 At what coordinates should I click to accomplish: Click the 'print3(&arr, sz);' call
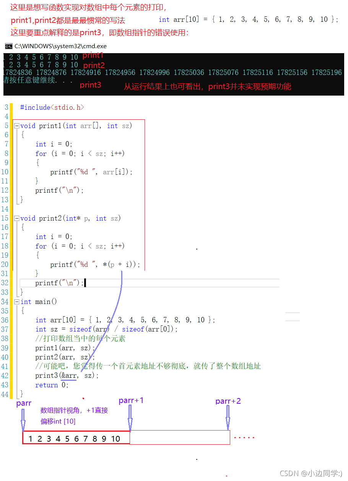67,375
